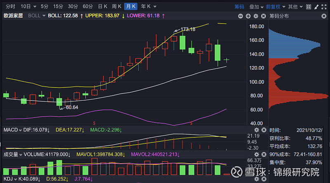Click the zoom-in plus icon on BOLL chart
The height and width of the screenshot is (183, 330).
pos(248,16)
